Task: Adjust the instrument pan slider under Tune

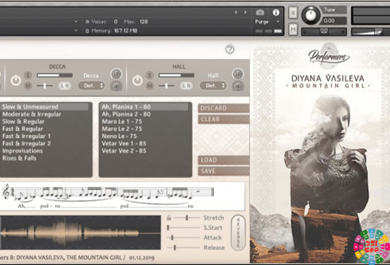Action: coord(324,31)
